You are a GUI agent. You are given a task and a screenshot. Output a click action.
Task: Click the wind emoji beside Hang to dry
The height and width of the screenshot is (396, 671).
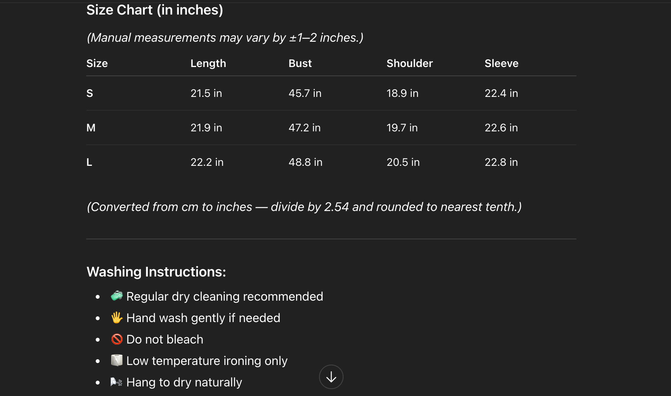[x=116, y=382]
